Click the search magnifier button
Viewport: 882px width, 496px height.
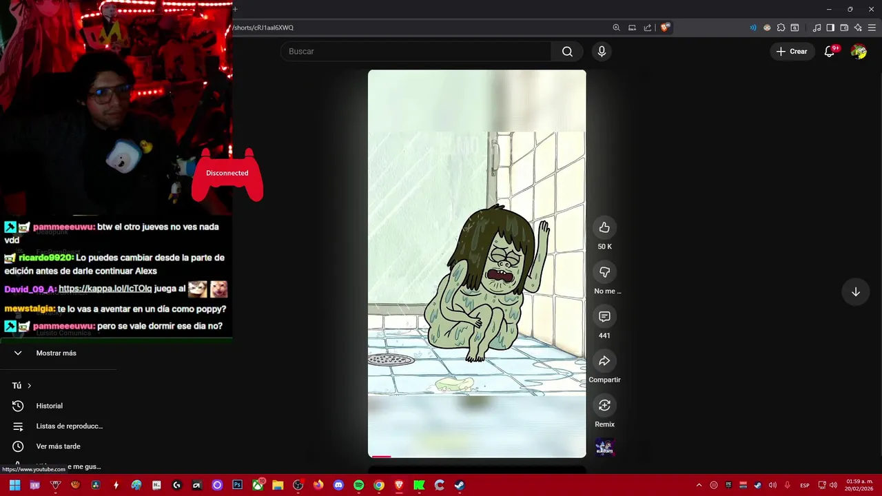pos(567,52)
